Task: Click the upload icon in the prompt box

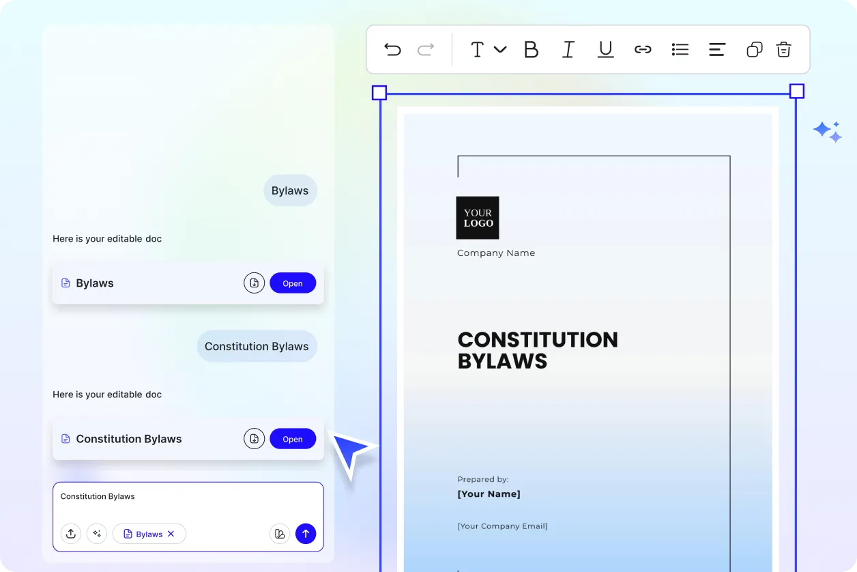Action: coord(71,534)
